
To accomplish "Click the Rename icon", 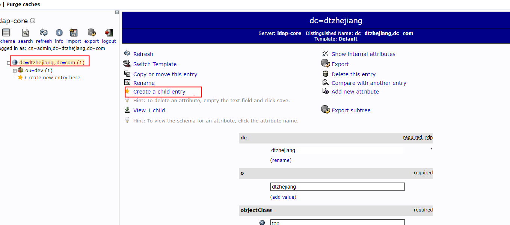I will click(127, 83).
